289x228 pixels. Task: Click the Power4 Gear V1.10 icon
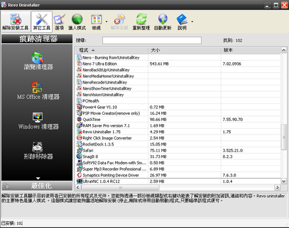[x=79, y=107]
